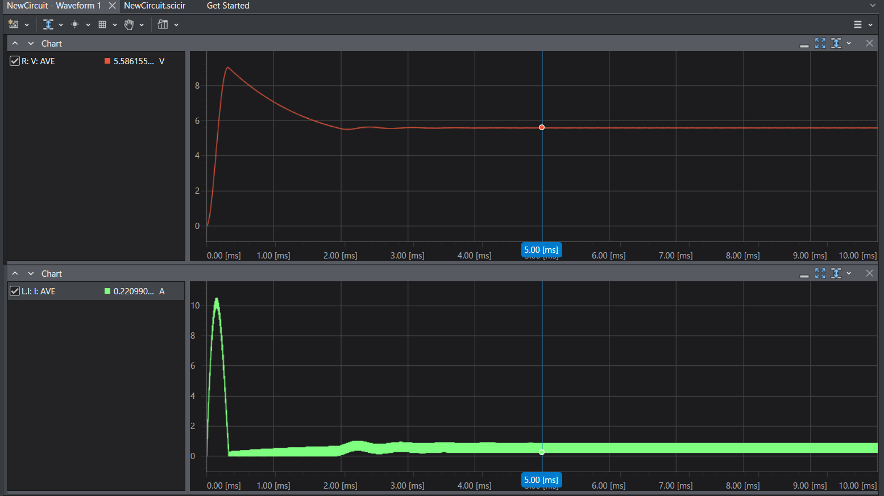Open the tab list chevron at top right
The width and height of the screenshot is (884, 496).
click(873, 6)
